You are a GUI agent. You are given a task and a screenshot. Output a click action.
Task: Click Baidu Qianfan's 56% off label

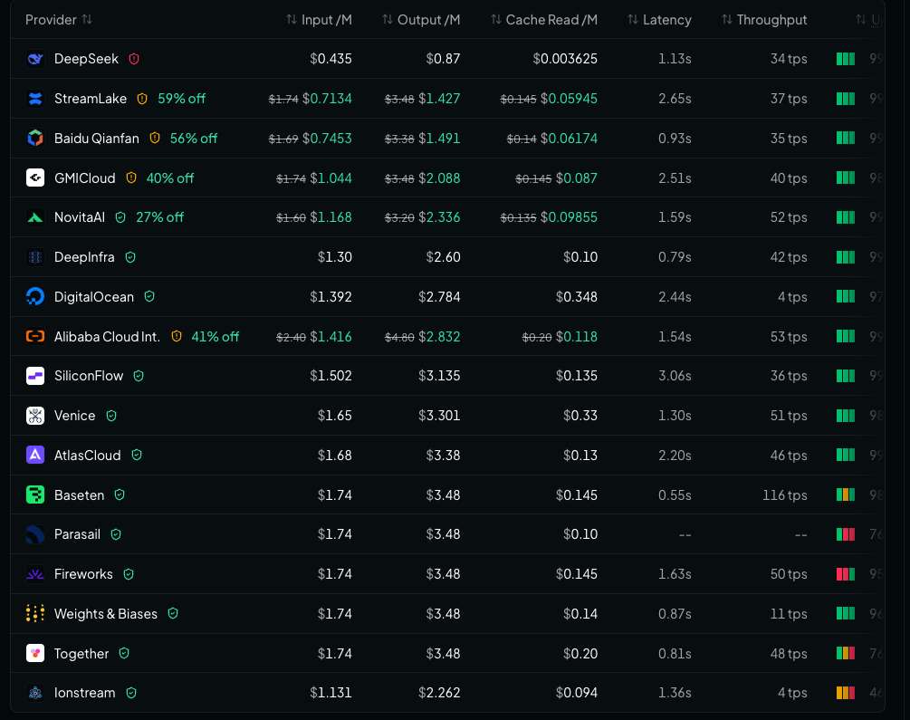click(x=194, y=139)
